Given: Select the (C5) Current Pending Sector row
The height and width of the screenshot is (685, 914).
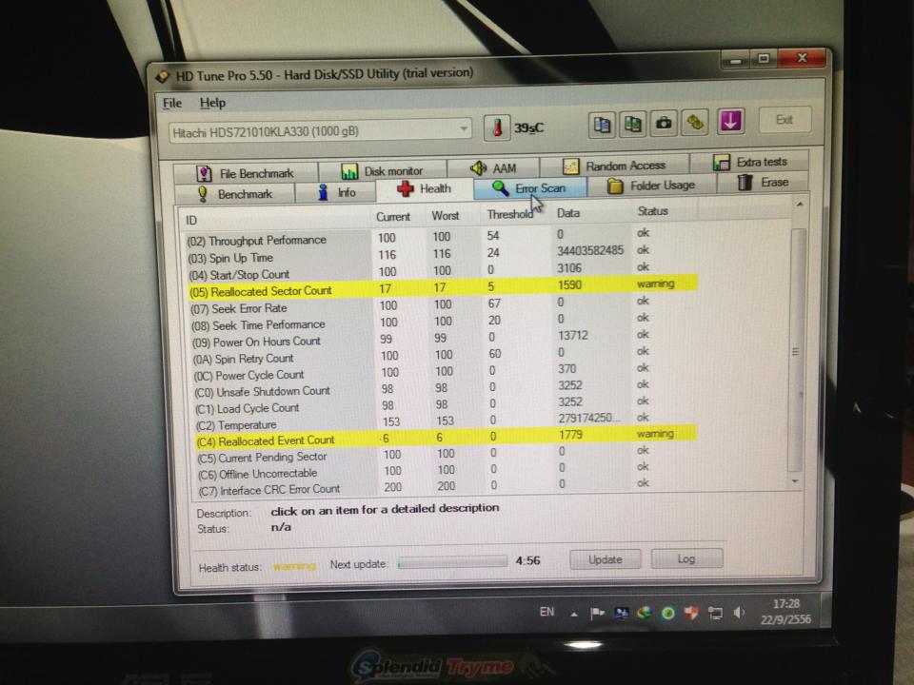Looking at the screenshot, I should [x=448, y=455].
